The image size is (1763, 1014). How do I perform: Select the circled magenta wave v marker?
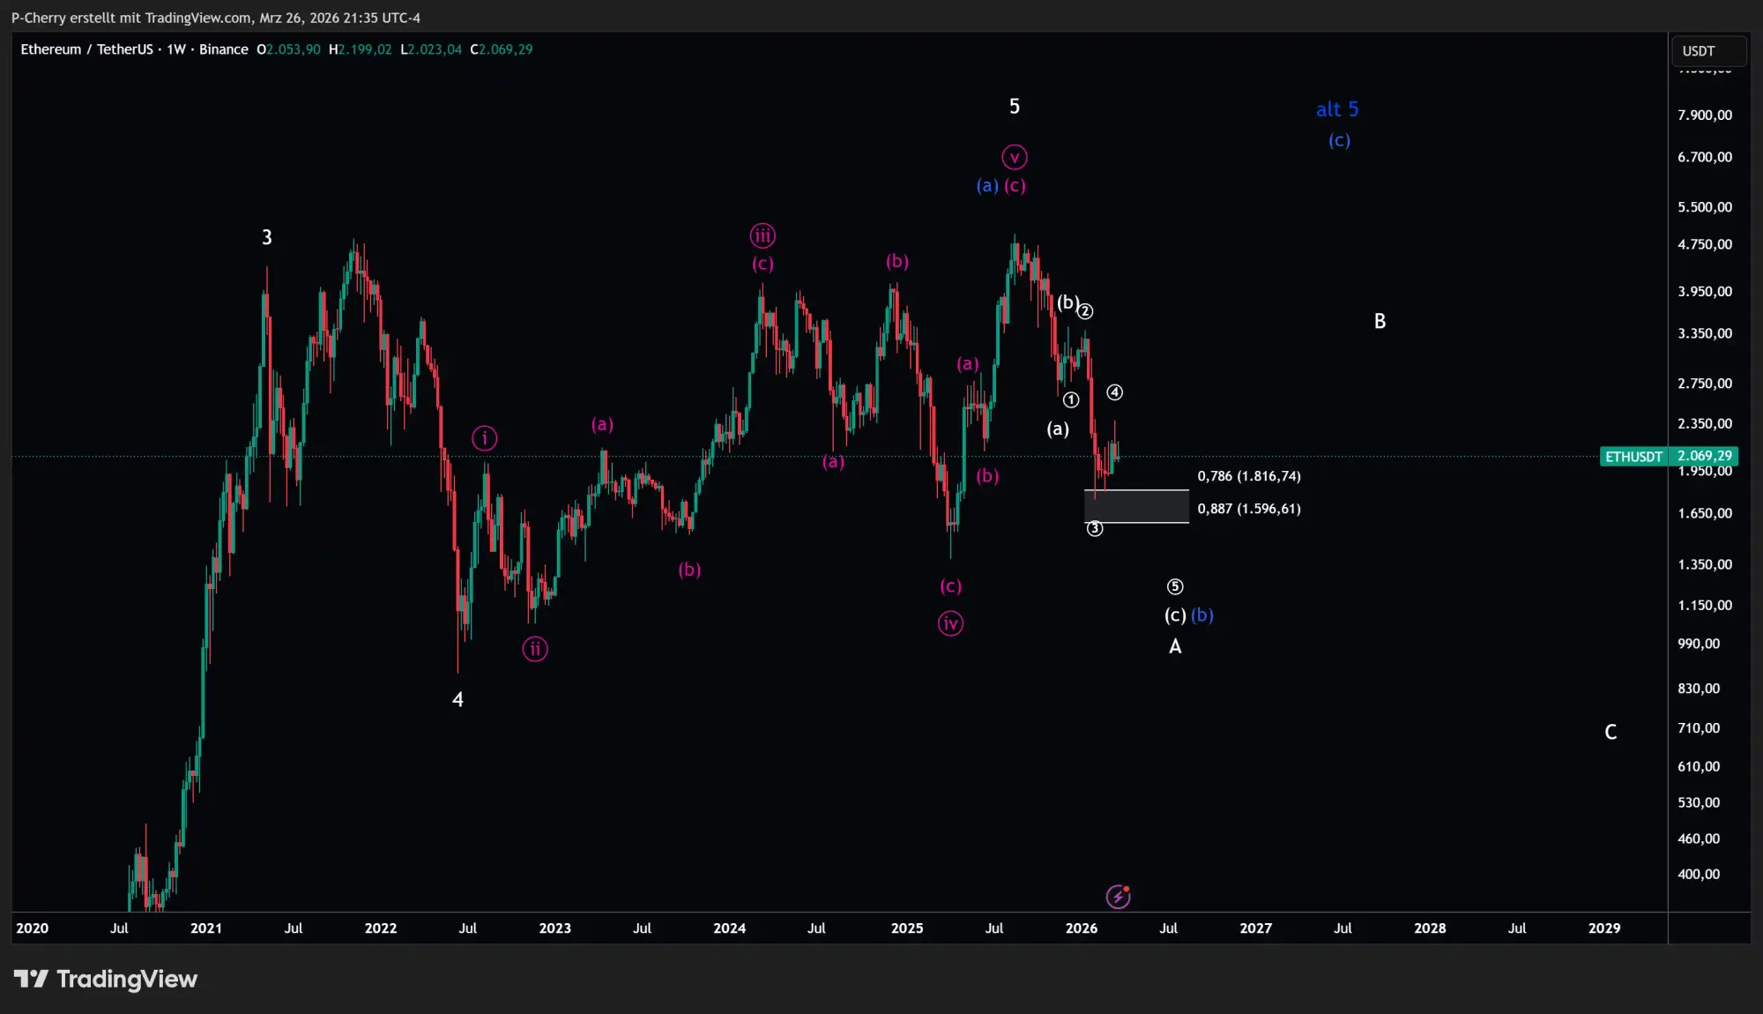(1015, 157)
